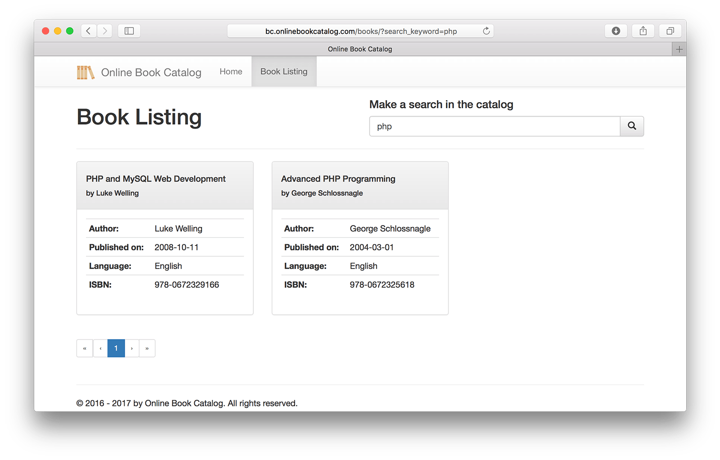The width and height of the screenshot is (720, 460).
Task: Click English language value in Luke Welling card
Action: click(168, 266)
